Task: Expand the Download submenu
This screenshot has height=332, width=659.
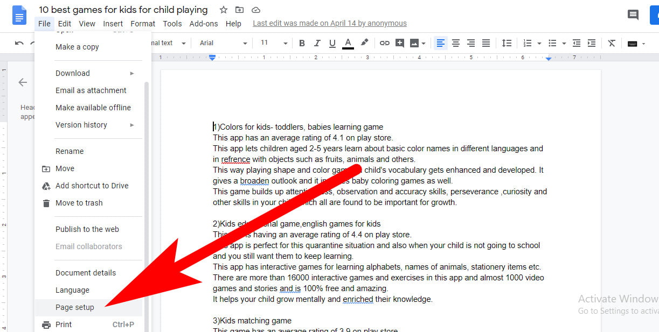Action: tap(88, 73)
